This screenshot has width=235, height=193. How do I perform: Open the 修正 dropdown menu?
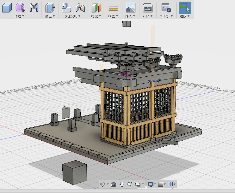pyautogui.click(x=50, y=16)
